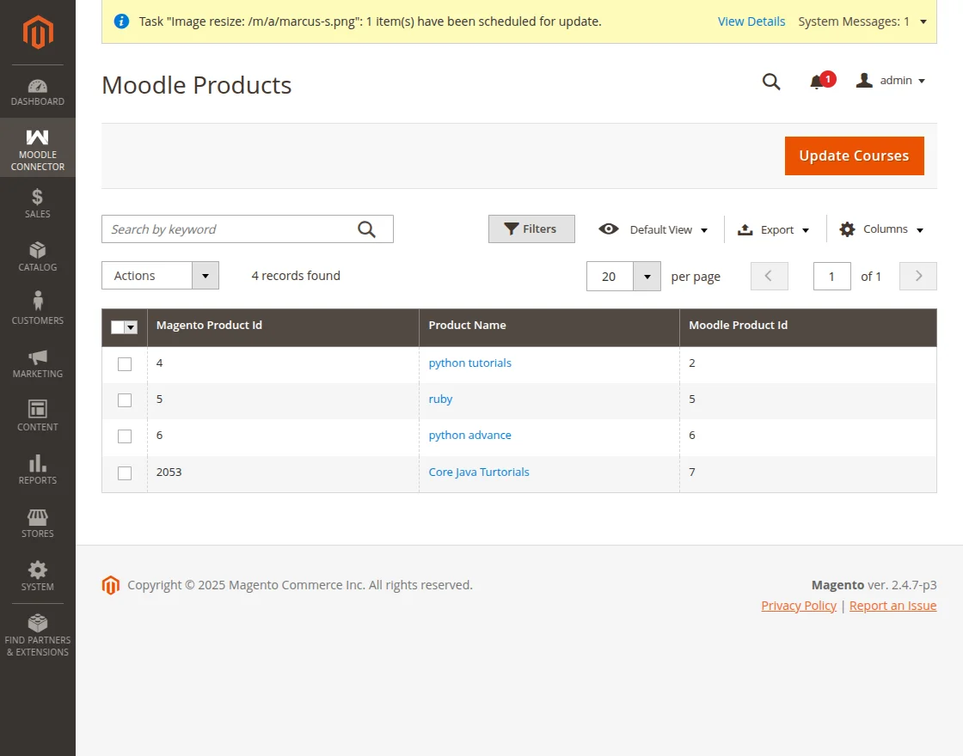Check the python tutorials row checkbox

pos(125,364)
